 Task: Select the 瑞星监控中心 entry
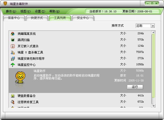(80, 65)
